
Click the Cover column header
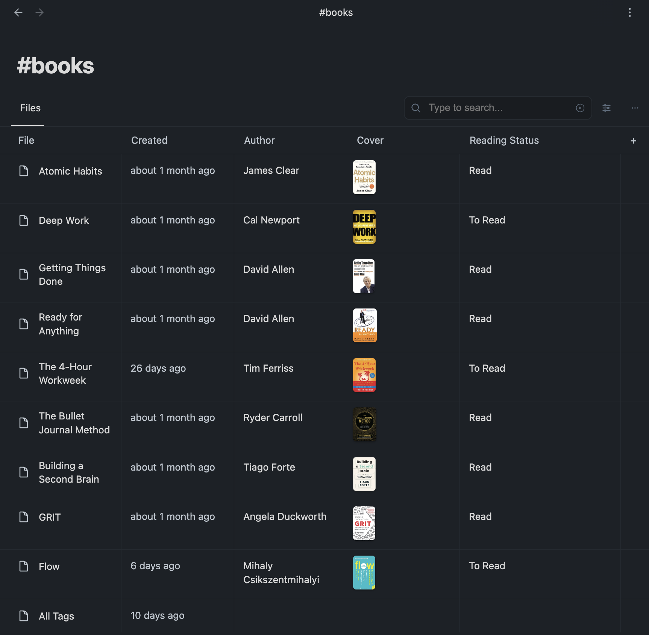[370, 140]
